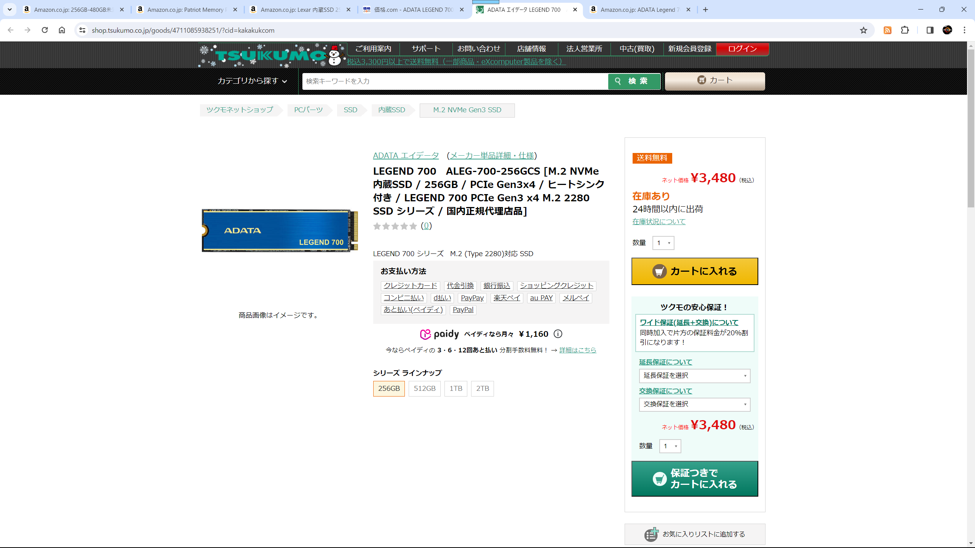Open the lower warranty 数量 dropdown
This screenshot has width=975, height=548.
tap(670, 446)
